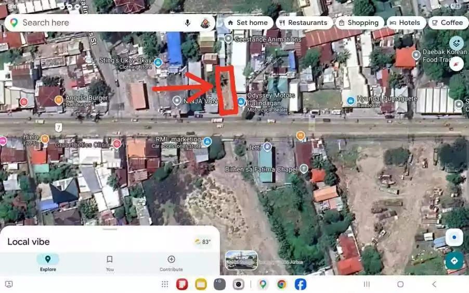The width and height of the screenshot is (469, 293).
Task: Launch Chrome from the taskbar
Action: 281,284
